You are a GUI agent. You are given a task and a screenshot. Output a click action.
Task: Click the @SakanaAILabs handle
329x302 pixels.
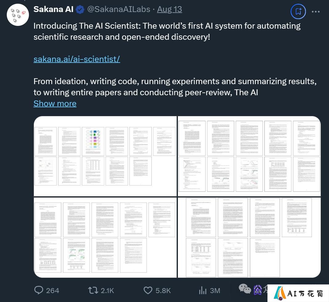coord(118,9)
